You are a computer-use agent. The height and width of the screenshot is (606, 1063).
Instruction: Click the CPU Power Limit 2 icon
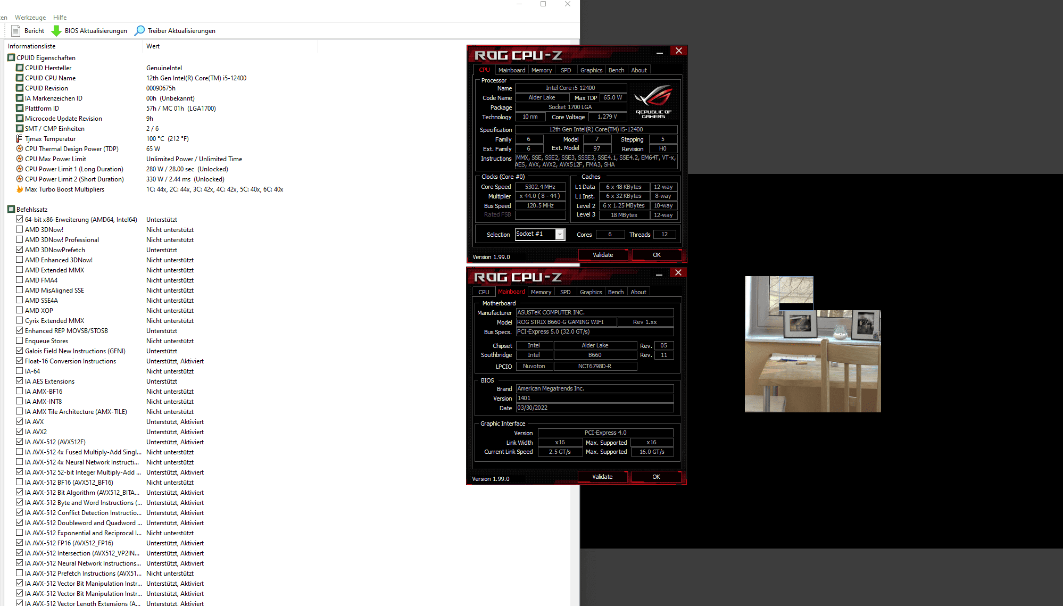20,179
